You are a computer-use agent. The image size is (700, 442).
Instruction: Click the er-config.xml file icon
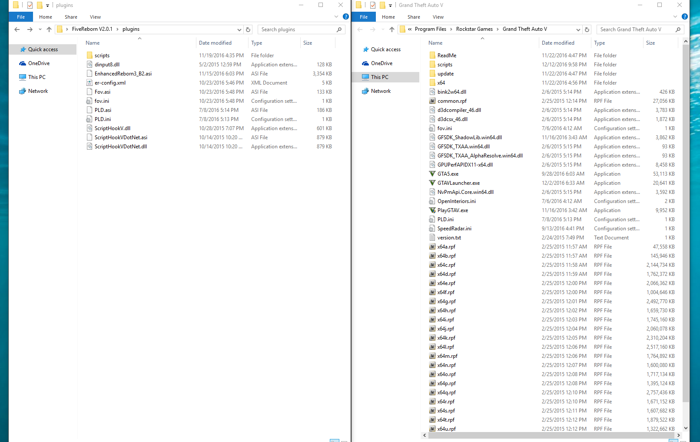point(90,83)
